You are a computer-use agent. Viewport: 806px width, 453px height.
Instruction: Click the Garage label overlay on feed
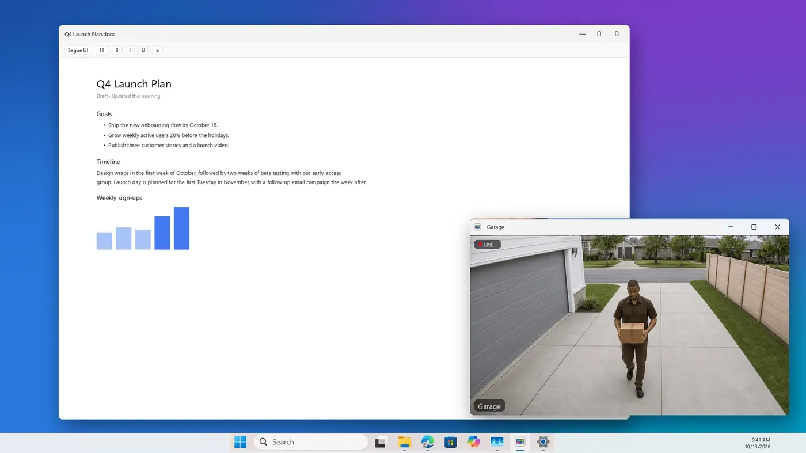(489, 406)
